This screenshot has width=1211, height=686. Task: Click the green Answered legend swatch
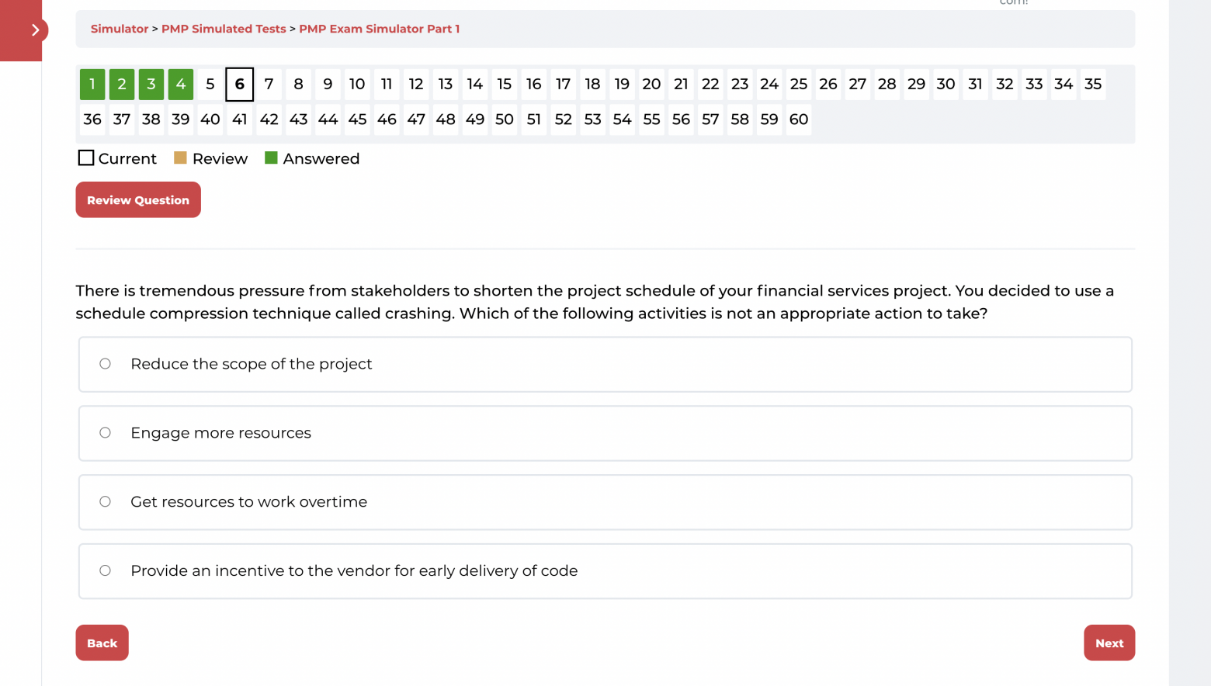tap(271, 158)
